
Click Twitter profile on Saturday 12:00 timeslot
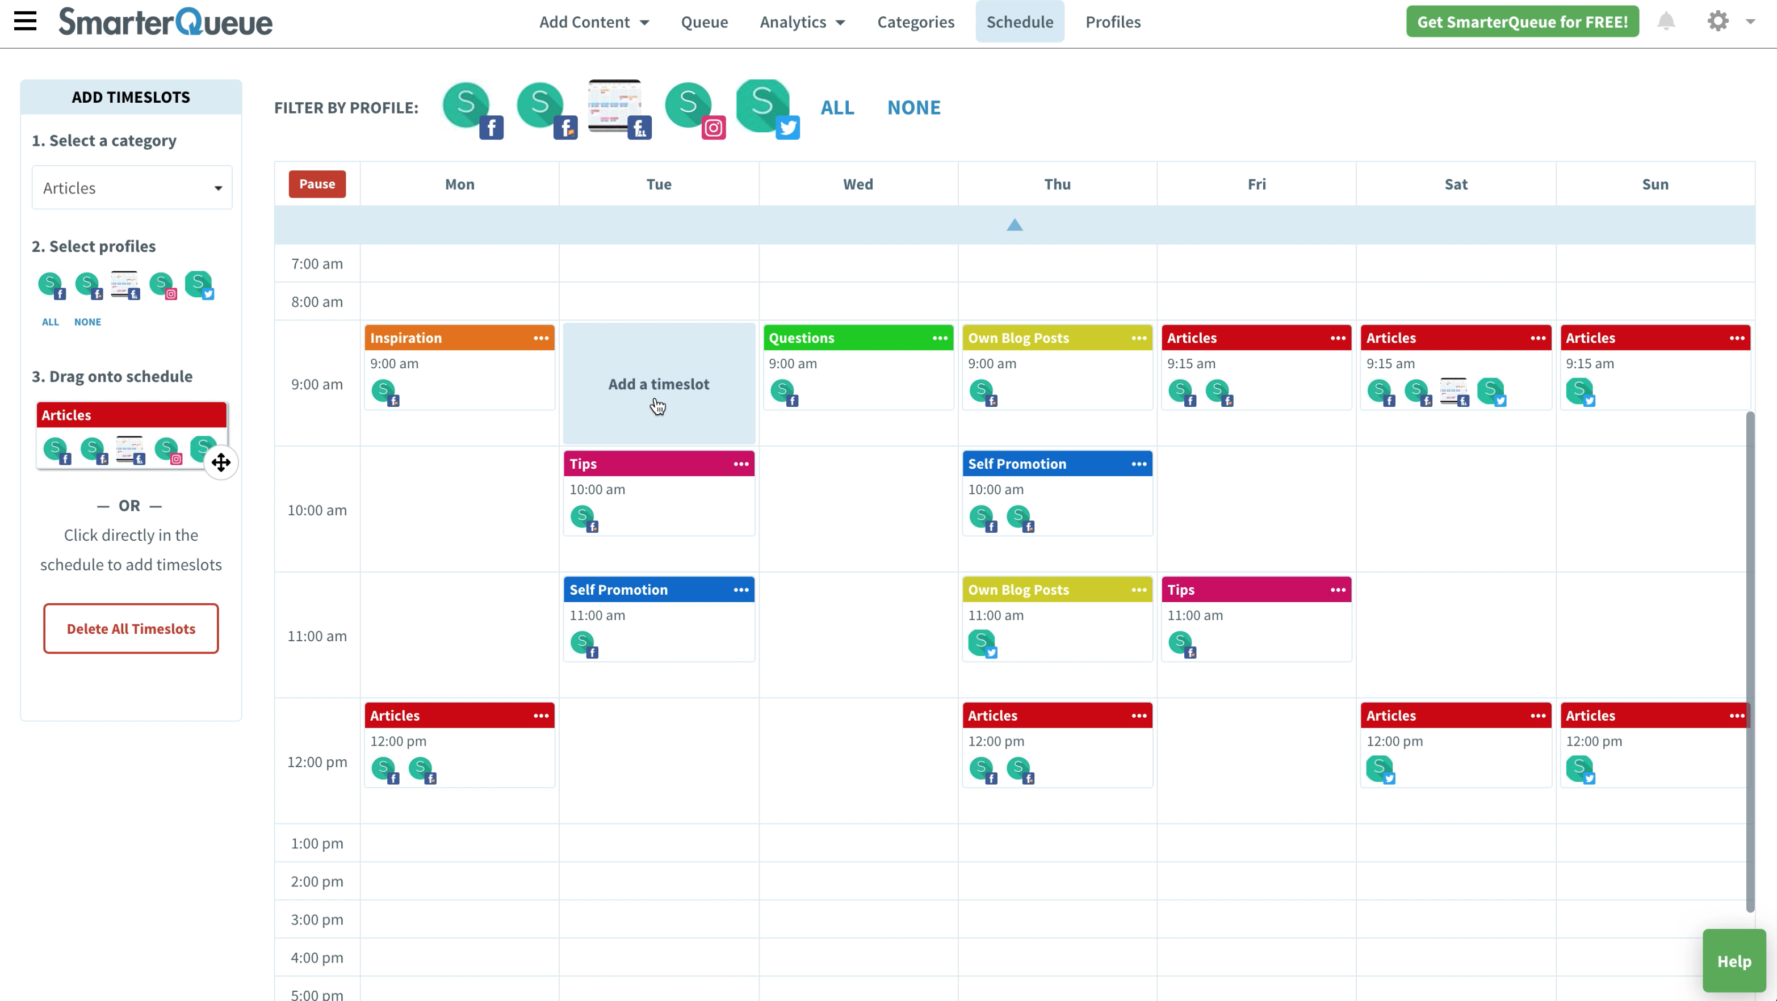1381,769
